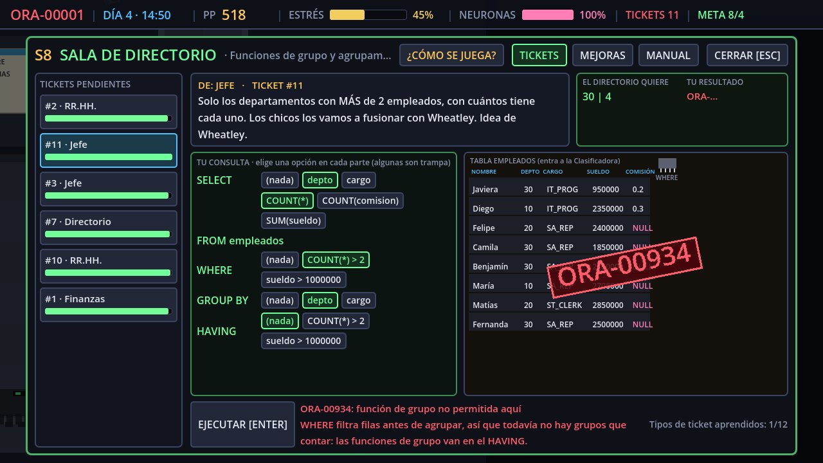Click the ESTRÉS progress bar
Screen dimensions: 823x463
pyautogui.click(x=368, y=15)
